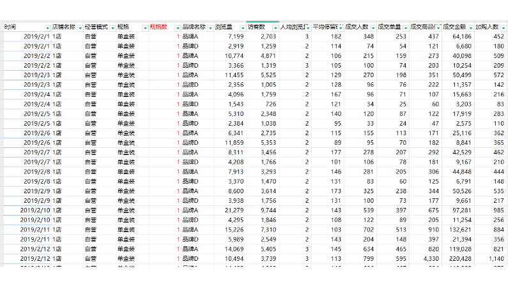
Task: Click the 访客数 filter dropdown arrow
Action: tap(275, 27)
